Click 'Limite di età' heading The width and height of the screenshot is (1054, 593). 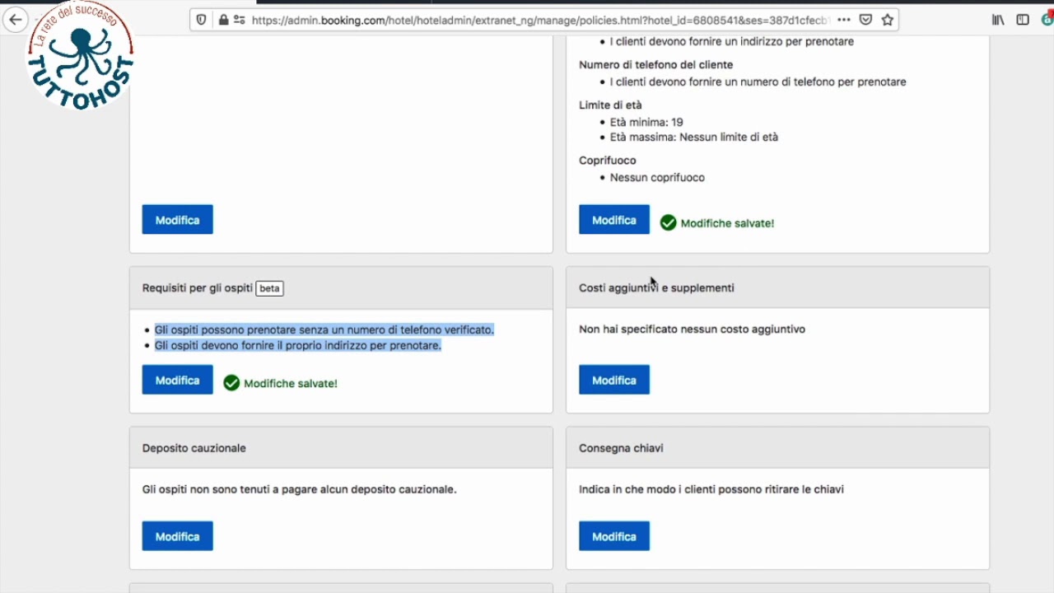pyautogui.click(x=610, y=105)
